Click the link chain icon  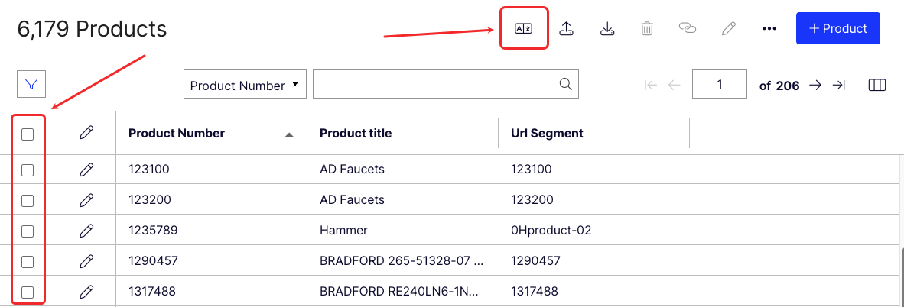(x=688, y=28)
